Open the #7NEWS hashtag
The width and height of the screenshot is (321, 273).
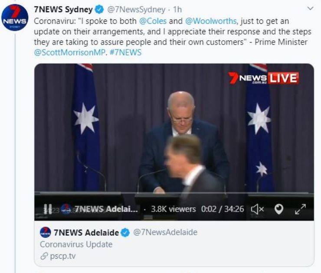pyautogui.click(x=125, y=52)
